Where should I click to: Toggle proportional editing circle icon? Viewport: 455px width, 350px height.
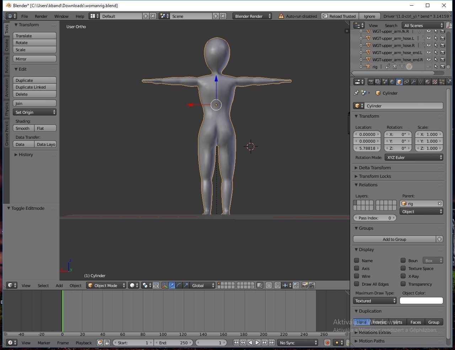269,285
